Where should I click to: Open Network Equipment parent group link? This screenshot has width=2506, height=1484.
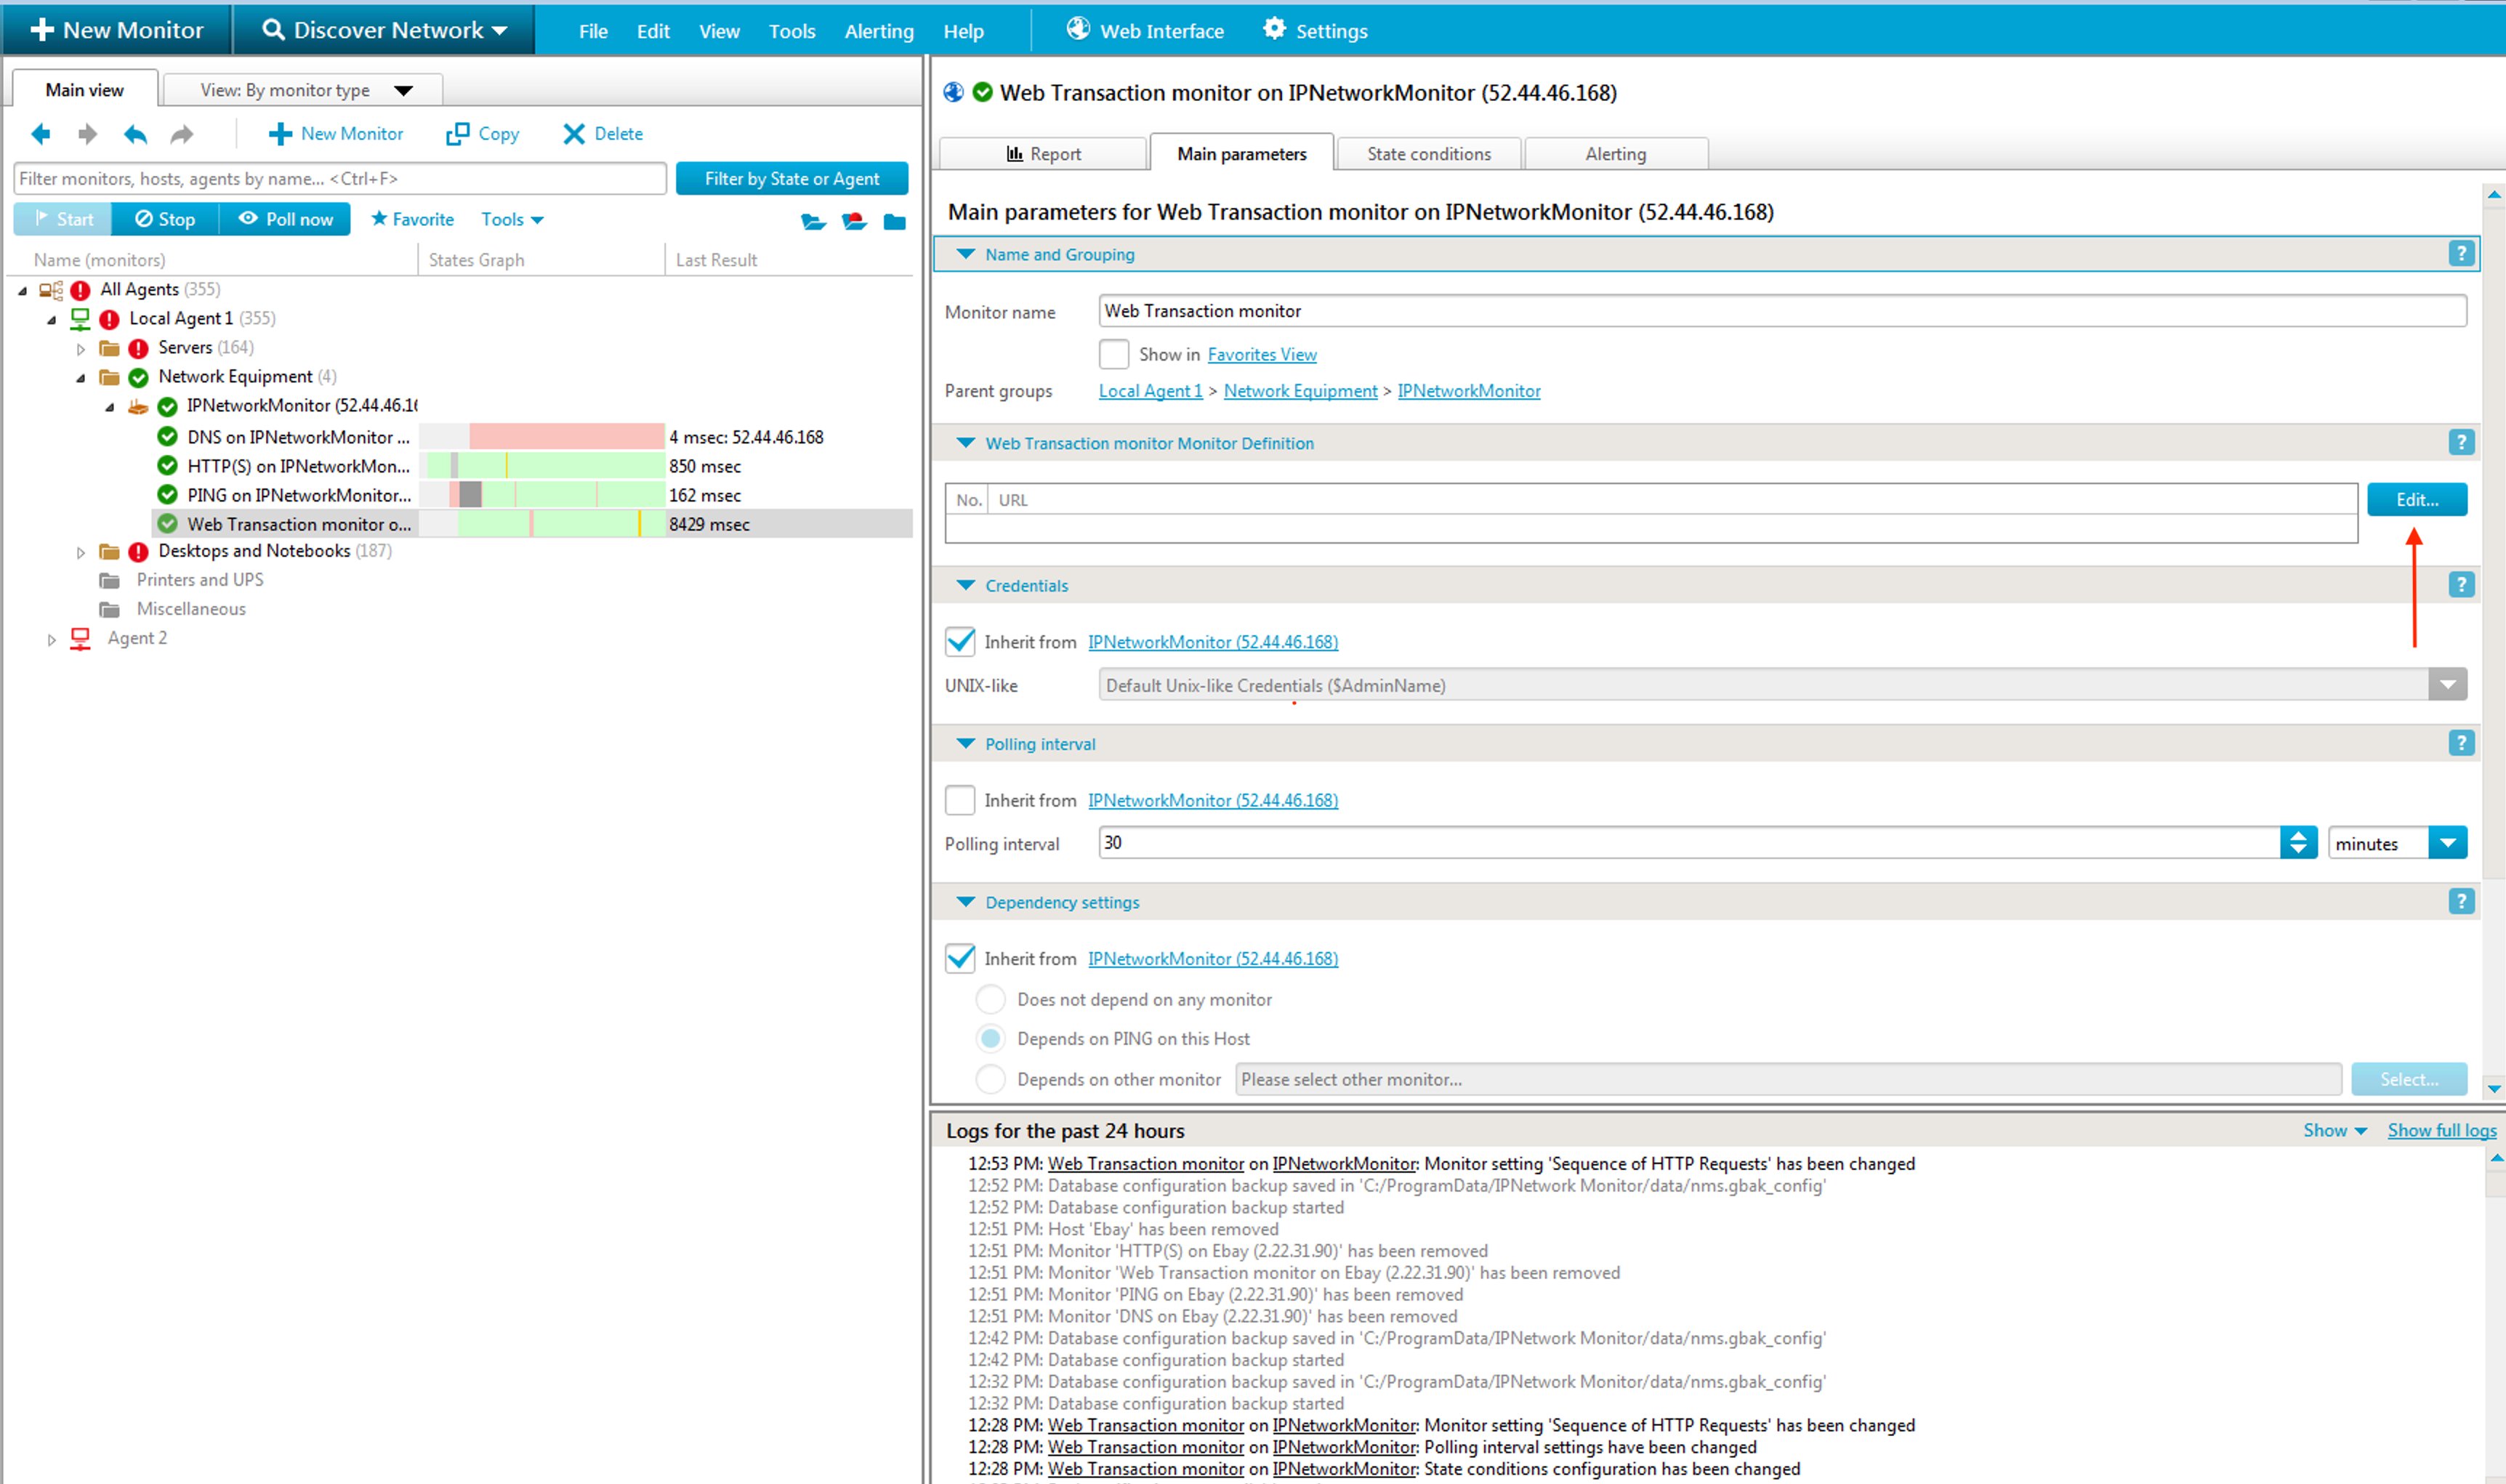click(x=1300, y=391)
